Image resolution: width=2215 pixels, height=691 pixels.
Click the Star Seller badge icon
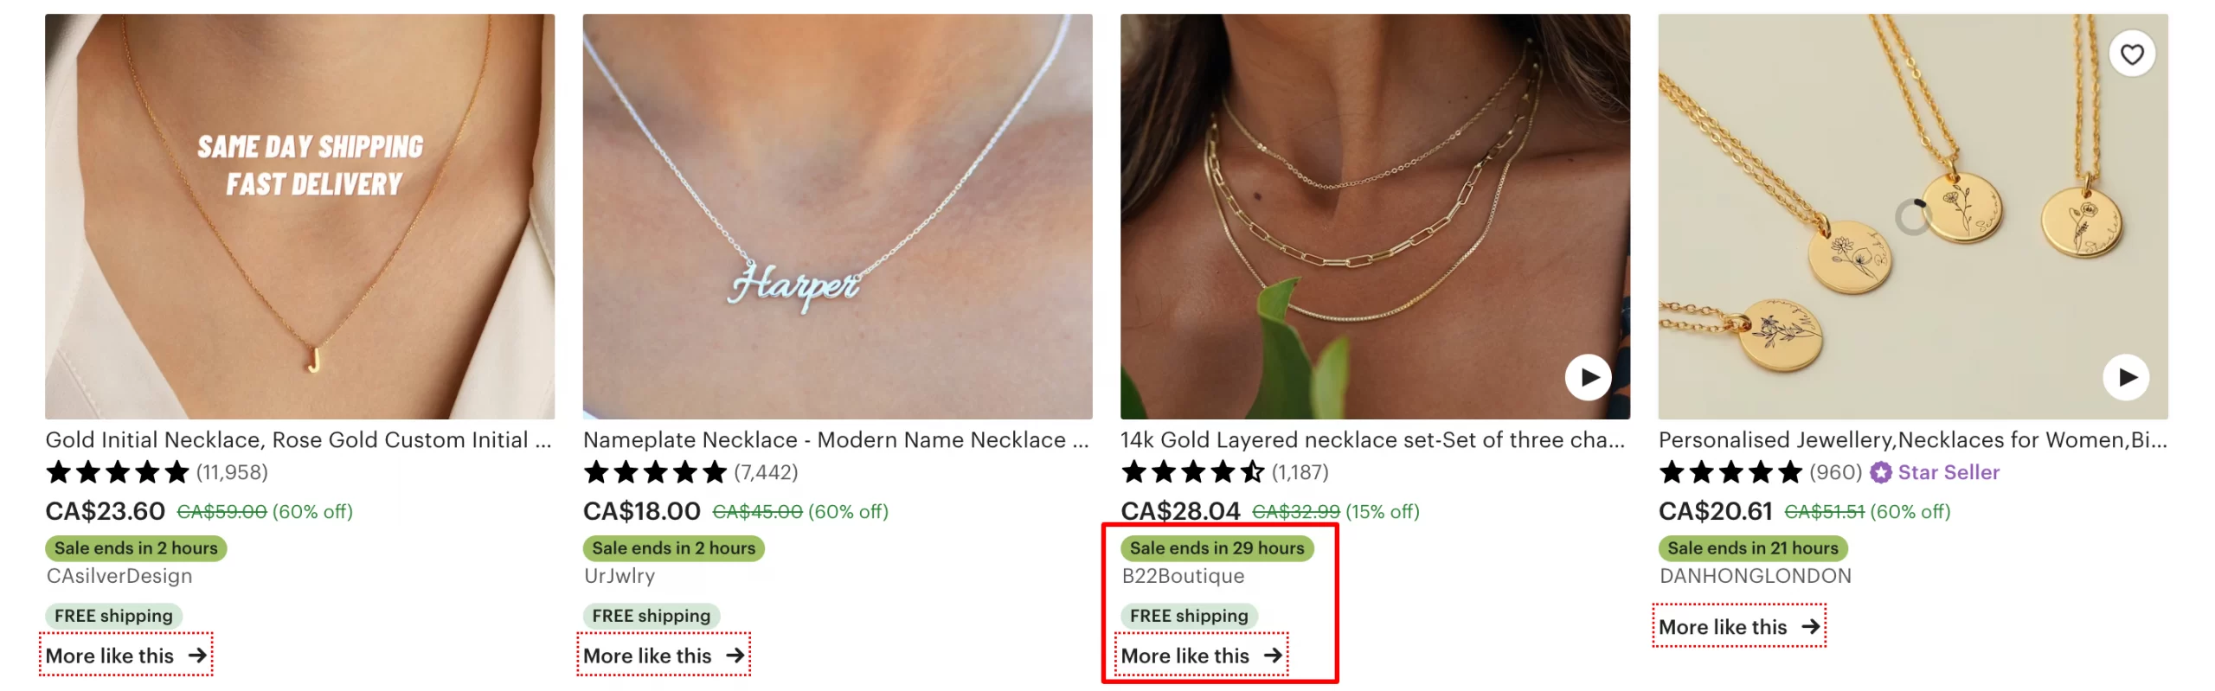click(x=1880, y=472)
